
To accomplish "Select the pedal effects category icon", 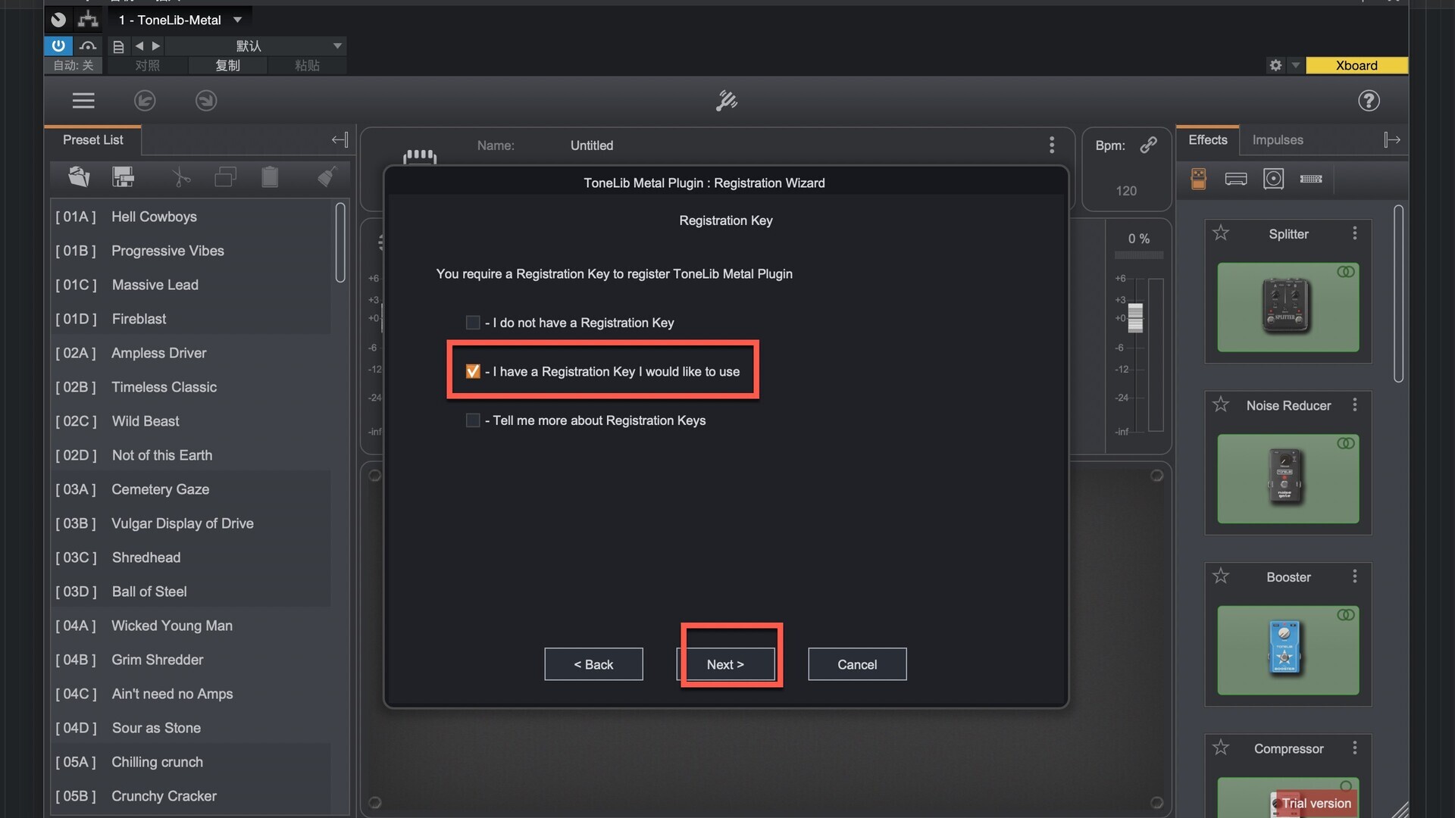I will (x=1198, y=179).
